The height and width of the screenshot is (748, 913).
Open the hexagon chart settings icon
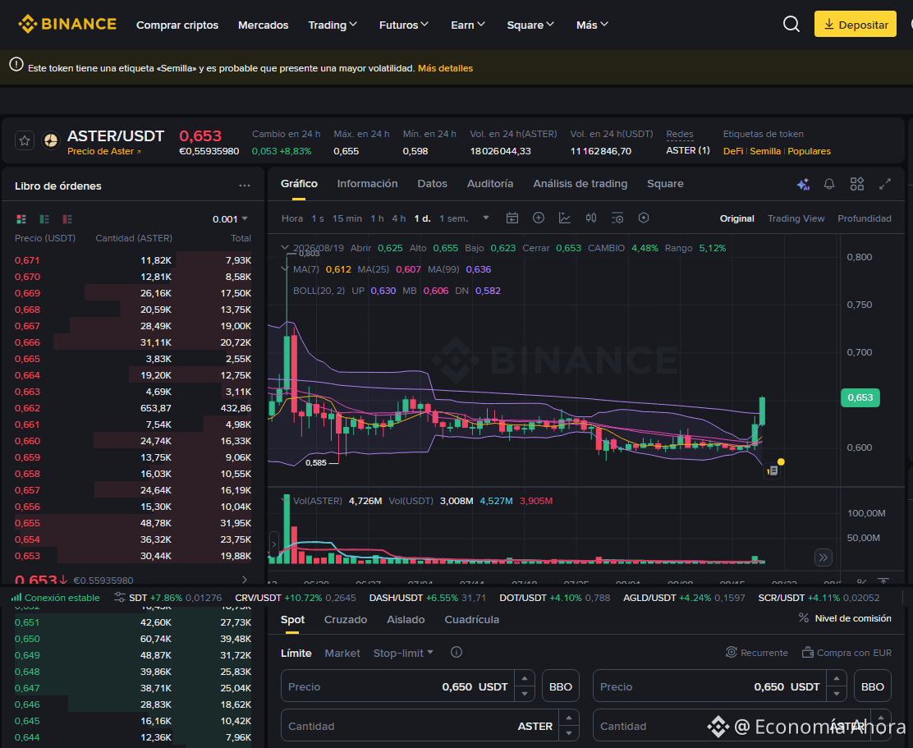click(644, 218)
